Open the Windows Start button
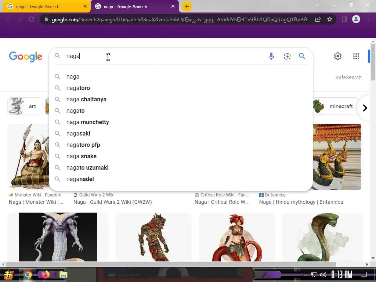The width and height of the screenshot is (376, 282). (x=9, y=275)
